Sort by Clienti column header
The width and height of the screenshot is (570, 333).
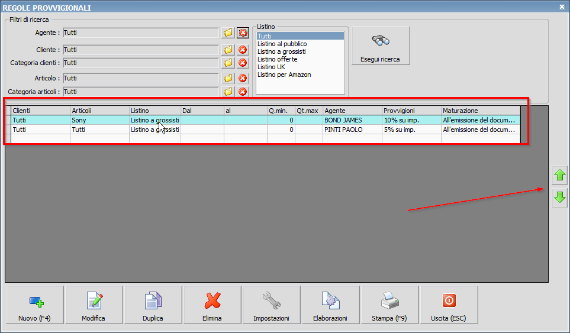tap(41, 111)
